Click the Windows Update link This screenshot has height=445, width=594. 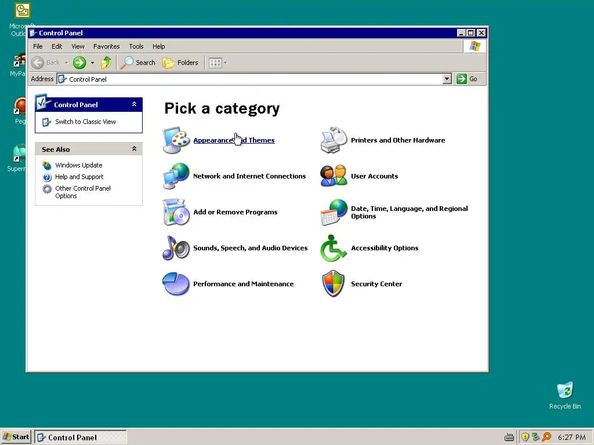pyautogui.click(x=79, y=165)
